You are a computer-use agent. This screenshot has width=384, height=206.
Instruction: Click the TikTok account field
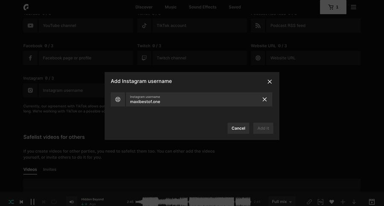199,26
